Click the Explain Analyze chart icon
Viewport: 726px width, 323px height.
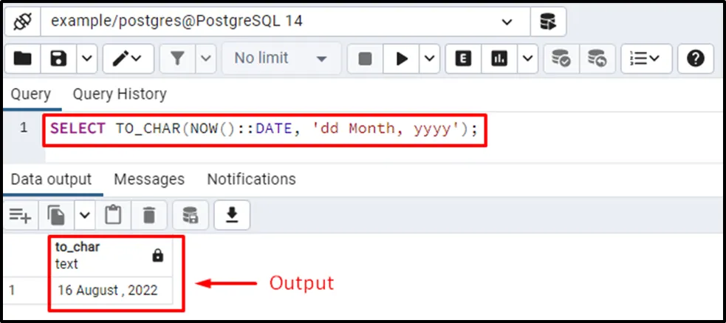(500, 59)
